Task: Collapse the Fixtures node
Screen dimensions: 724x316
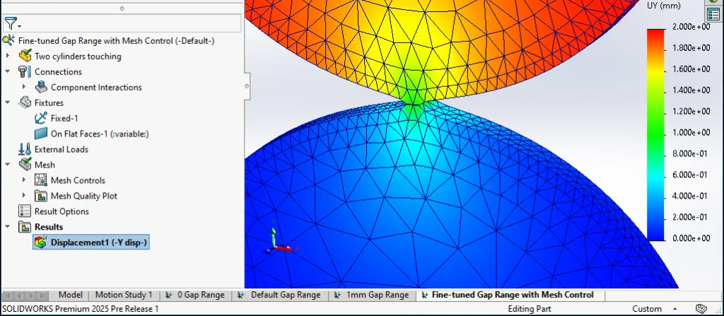Action: (7, 103)
